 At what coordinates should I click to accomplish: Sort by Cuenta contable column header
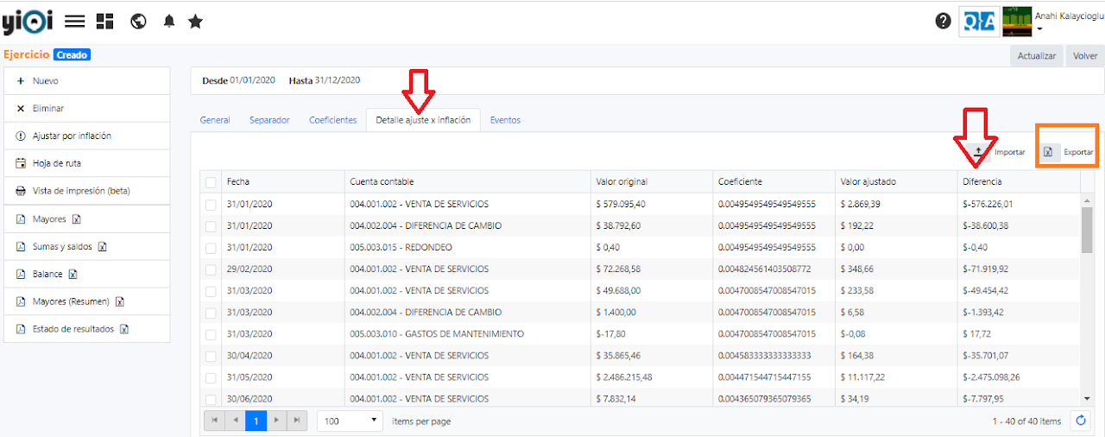[467, 181]
